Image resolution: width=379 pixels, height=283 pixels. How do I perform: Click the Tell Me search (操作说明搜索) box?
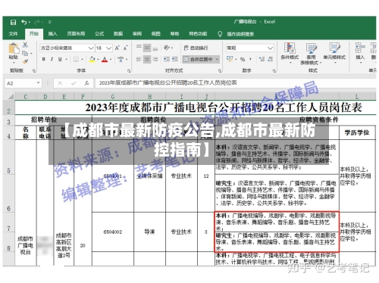click(240, 34)
